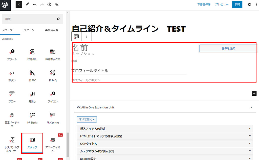
Task: Open the settings gear icon
Action: (249, 5)
